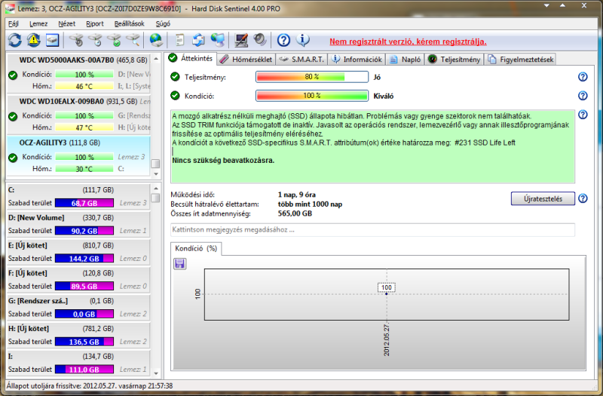
Task: Click the send report email arrows icon
Action: tap(199, 40)
